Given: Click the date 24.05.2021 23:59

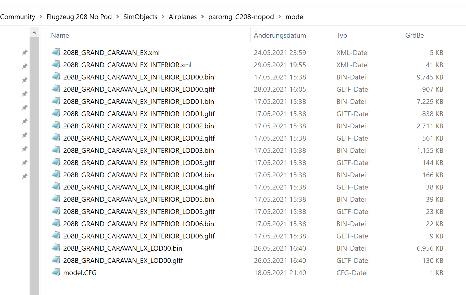Looking at the screenshot, I should [x=280, y=52].
